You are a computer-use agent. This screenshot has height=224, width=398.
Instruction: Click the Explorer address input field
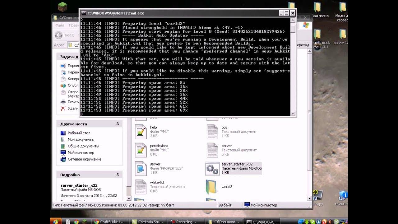[73, 45]
